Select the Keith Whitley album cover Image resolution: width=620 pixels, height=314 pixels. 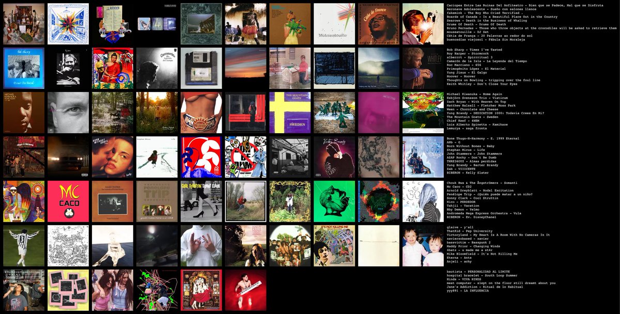(x=423, y=68)
